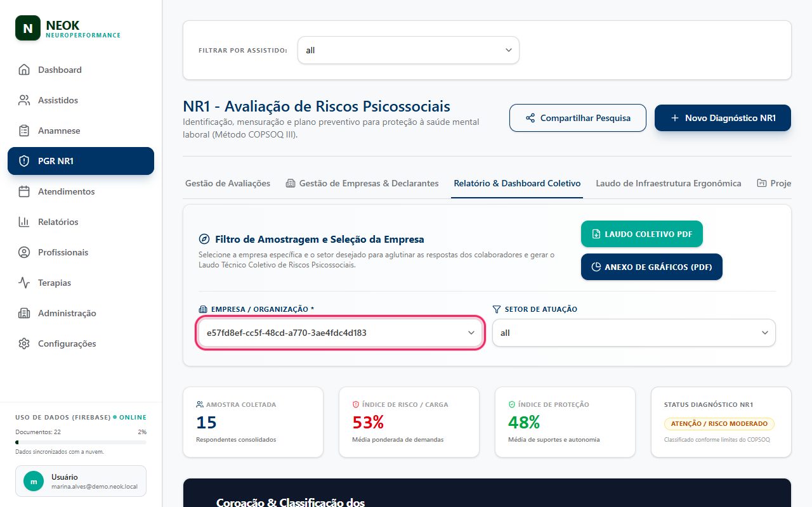Click the share icon in Compartilhar Pesquisa
Viewport: 812px width, 507px height.
point(530,118)
